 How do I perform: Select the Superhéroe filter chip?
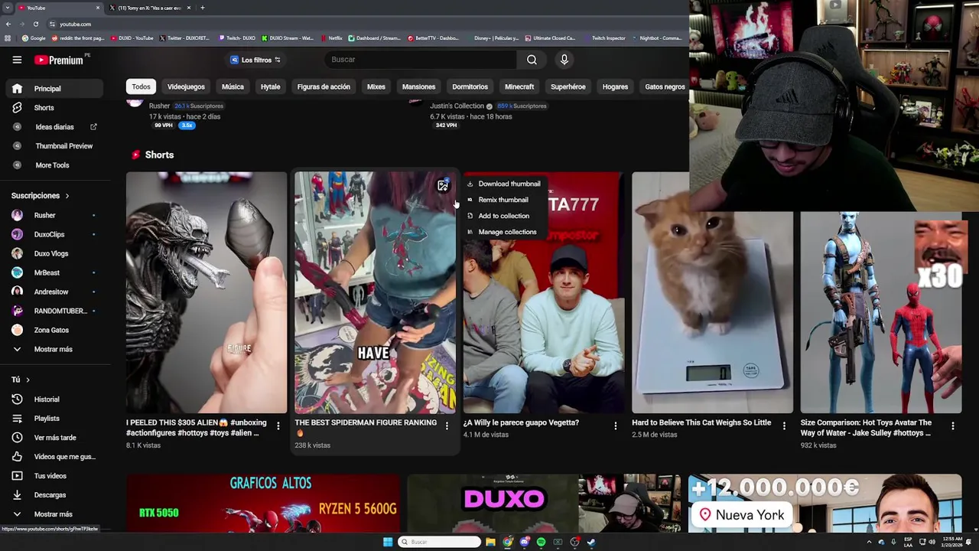point(568,86)
